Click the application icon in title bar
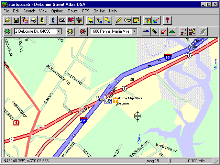Viewport: 220px width, 165px height. point(5,4)
